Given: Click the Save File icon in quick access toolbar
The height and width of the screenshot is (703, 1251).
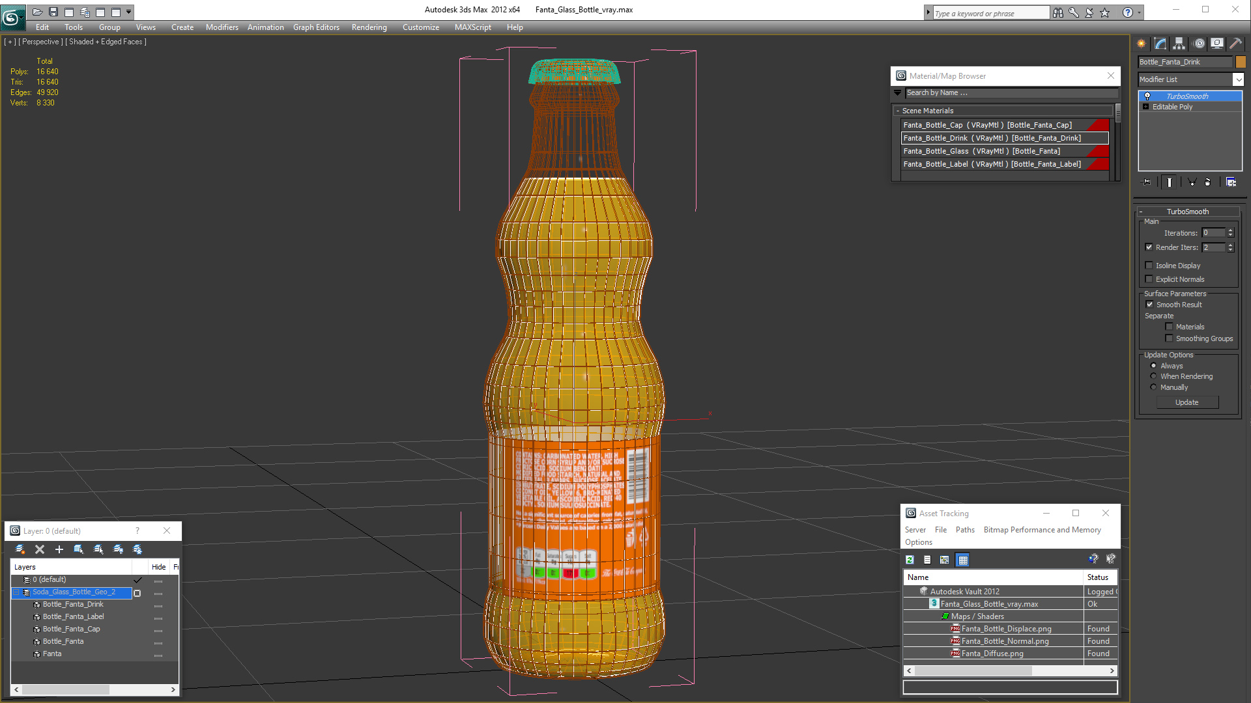Looking at the screenshot, I should click(x=53, y=12).
